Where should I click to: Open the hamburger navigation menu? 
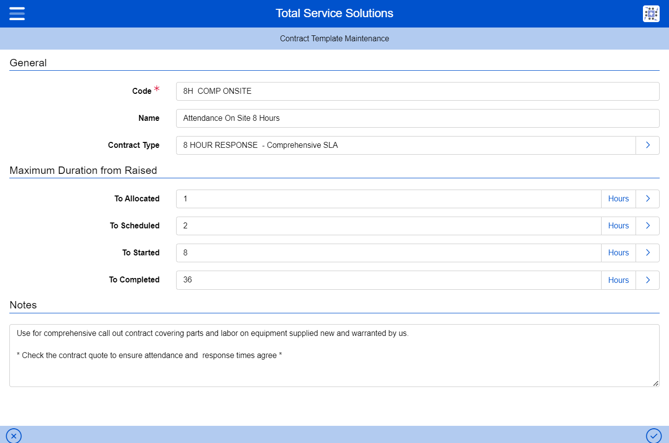(17, 13)
